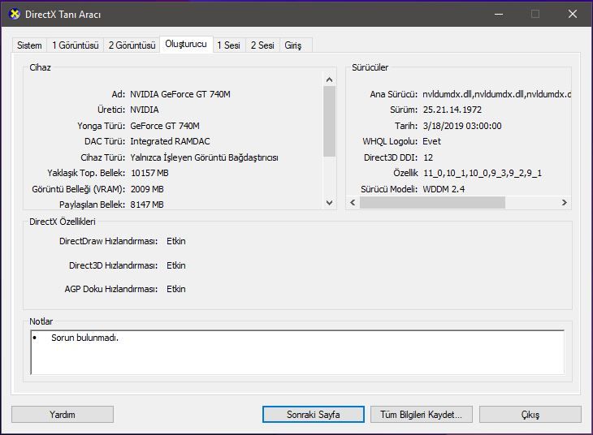Click the Sürücüler horizontal scrollbar thumb

point(432,203)
